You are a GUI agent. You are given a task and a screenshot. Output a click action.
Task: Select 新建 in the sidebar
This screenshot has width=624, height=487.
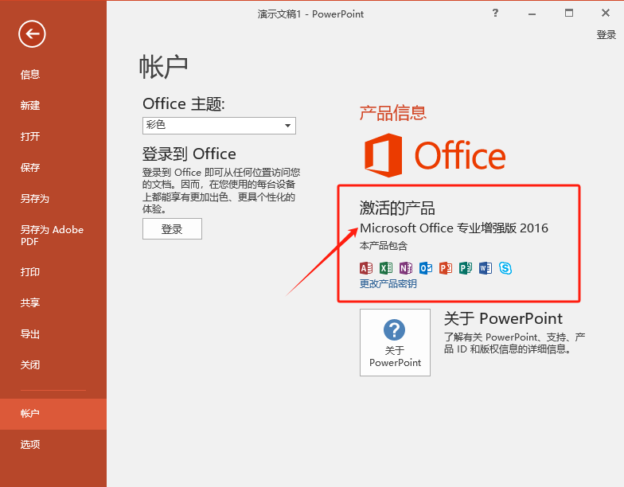[30, 106]
